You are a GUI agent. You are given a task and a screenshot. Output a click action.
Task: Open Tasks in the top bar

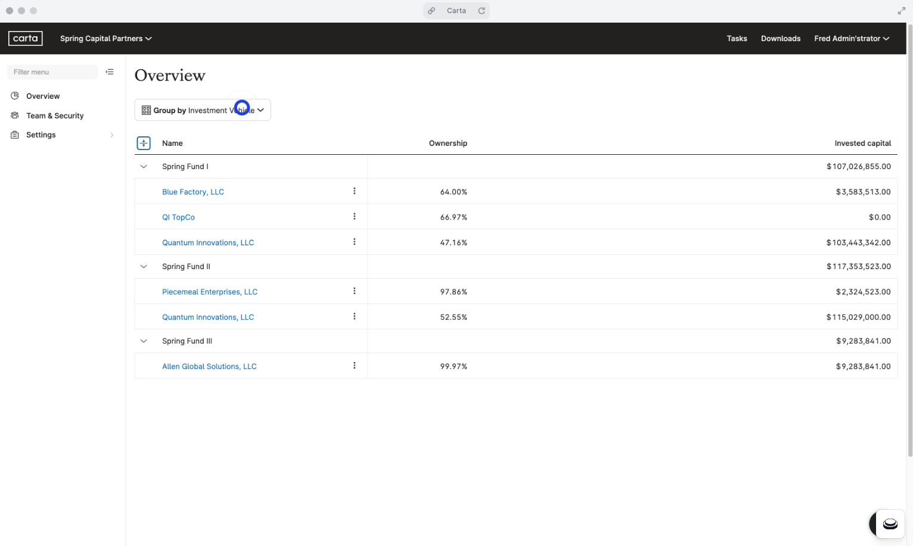pyautogui.click(x=737, y=39)
